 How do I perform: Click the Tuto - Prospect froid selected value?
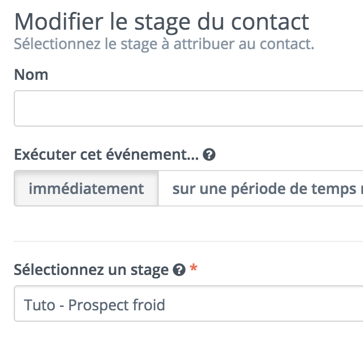(x=94, y=305)
